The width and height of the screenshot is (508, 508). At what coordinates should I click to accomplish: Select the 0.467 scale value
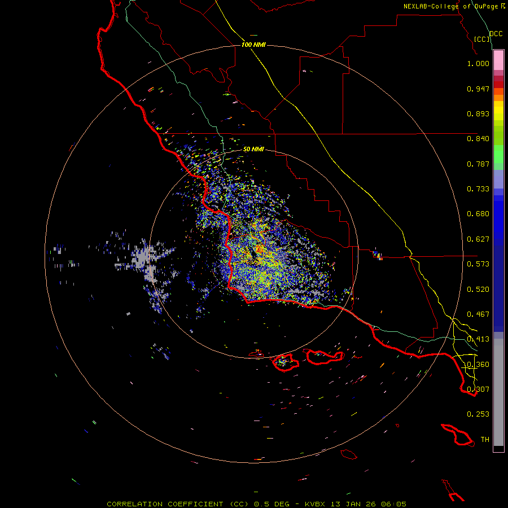coord(478,314)
